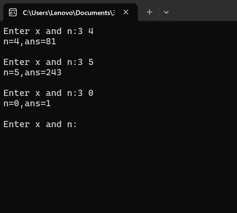The width and height of the screenshot is (237, 213).
Task: Click the blank terminal area below the prompts
Action: click(x=118, y=170)
